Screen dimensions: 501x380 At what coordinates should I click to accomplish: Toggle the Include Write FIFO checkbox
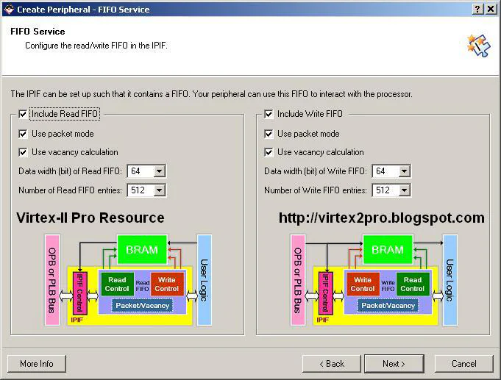(x=269, y=114)
